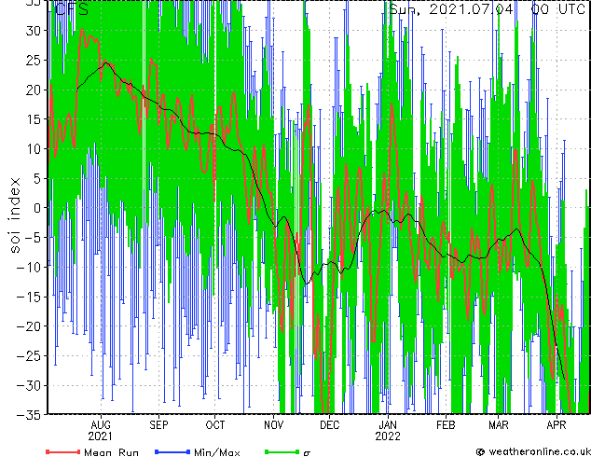
Task: Click the NOV month label
Action: (274, 425)
